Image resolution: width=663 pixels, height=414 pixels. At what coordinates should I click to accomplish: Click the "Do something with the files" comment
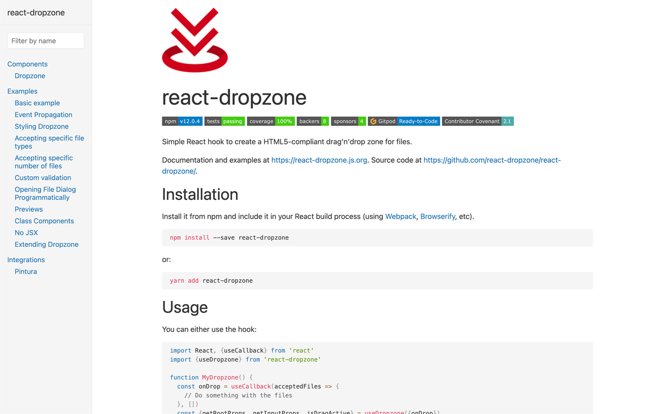tap(238, 396)
